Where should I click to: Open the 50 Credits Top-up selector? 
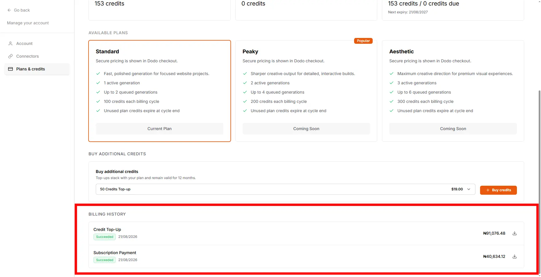point(285,189)
